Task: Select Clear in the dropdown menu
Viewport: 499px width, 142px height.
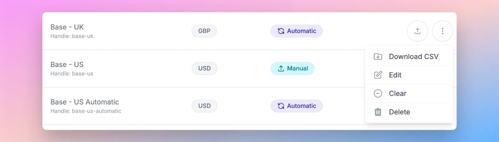Action: coord(409,93)
